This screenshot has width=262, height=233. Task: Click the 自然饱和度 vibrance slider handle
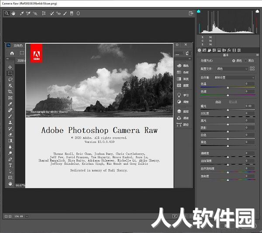[228, 172]
